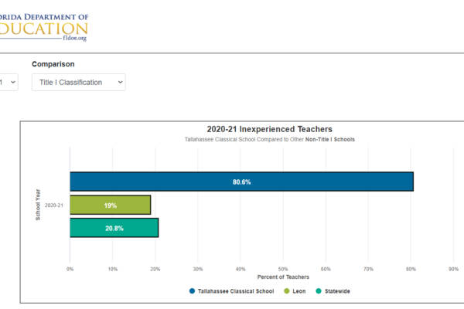This screenshot has width=464, height=309.
Task: Click the olive green Leon legend dot
Action: point(286,291)
